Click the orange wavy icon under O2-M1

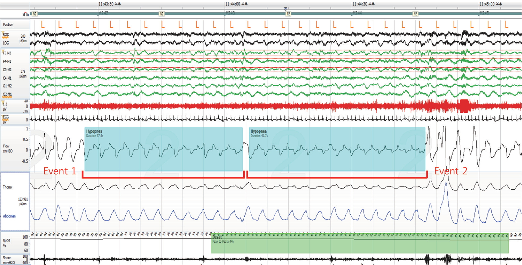(x=5, y=97)
